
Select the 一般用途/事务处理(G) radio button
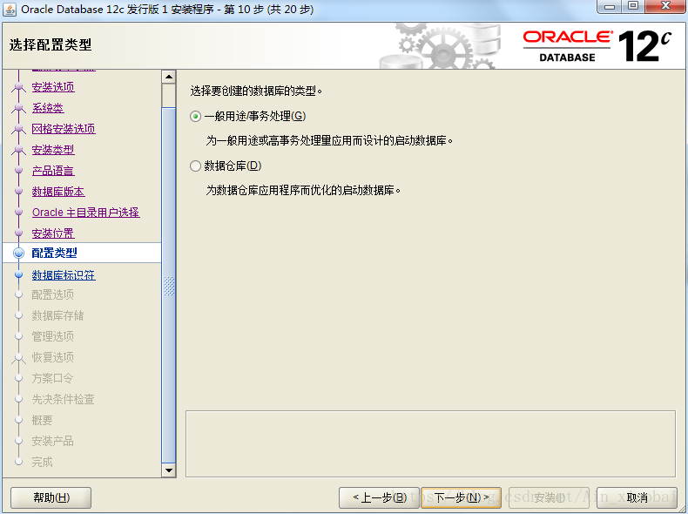pos(196,117)
